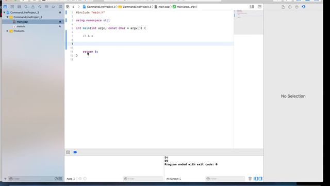Clear the console with the trash icon

[250, 179]
